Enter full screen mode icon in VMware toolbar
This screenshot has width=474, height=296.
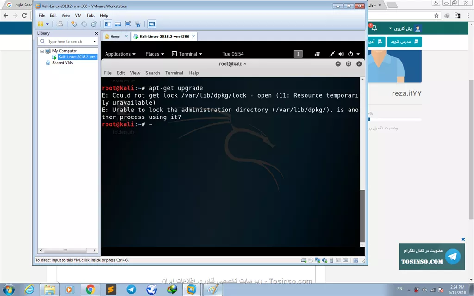[x=128, y=24]
